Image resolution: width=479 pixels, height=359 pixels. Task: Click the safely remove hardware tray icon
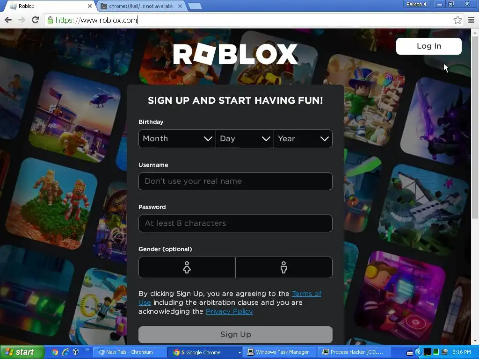click(444, 352)
